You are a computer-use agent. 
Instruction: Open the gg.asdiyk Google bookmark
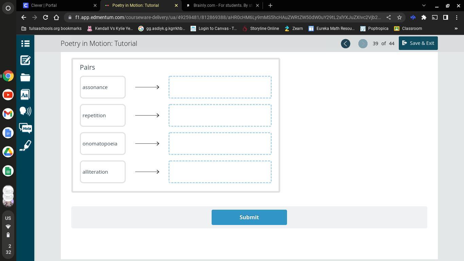[x=162, y=29]
